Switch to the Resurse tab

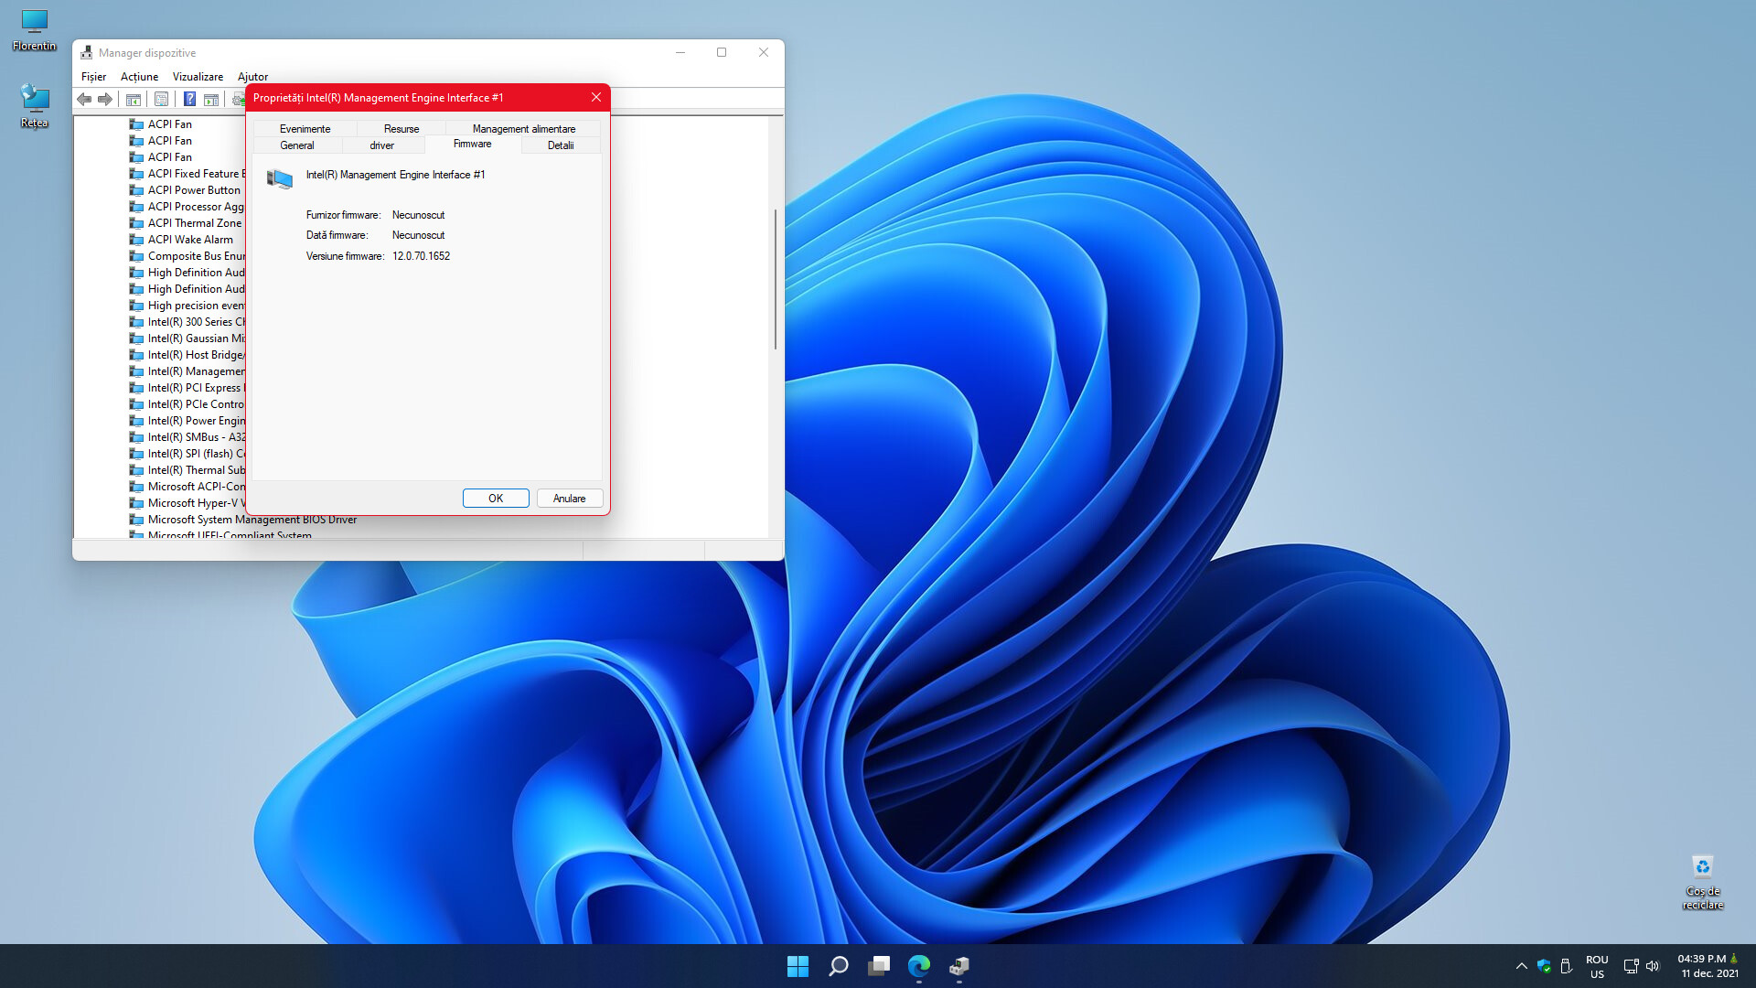pos(402,129)
